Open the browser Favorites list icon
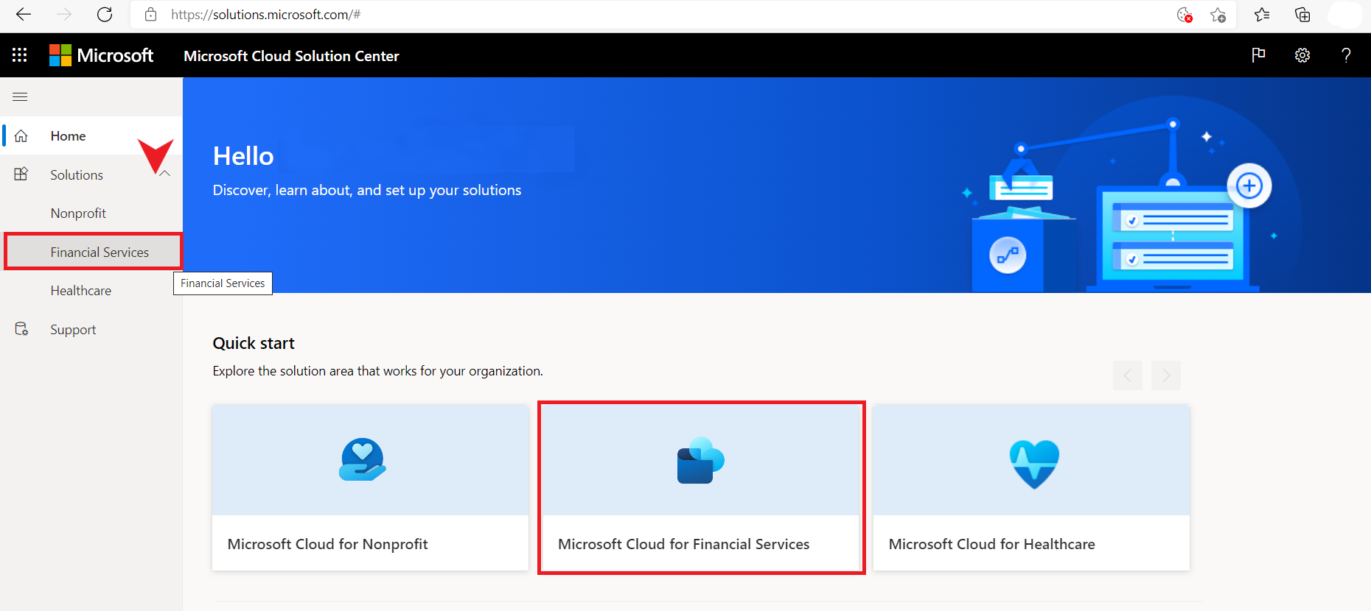1371x611 pixels. click(1262, 15)
